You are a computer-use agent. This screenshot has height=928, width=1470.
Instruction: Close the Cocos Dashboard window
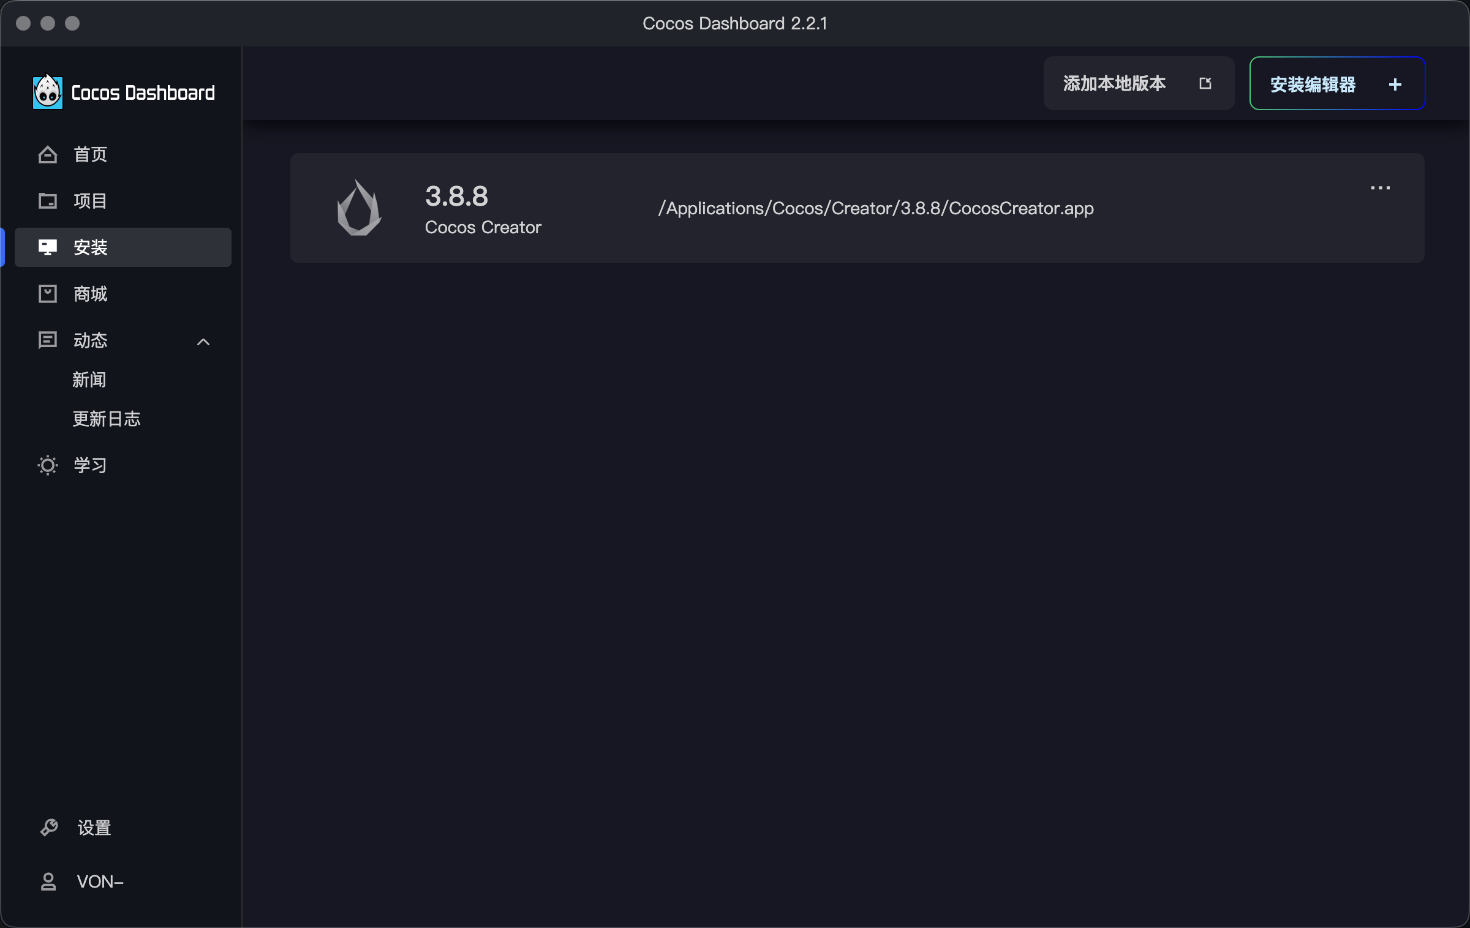pos(23,23)
